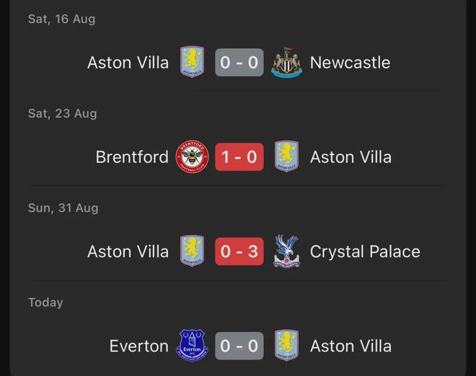Viewport: 476px width, 376px height.
Task: Select the Brentford team name
Action: (132, 157)
